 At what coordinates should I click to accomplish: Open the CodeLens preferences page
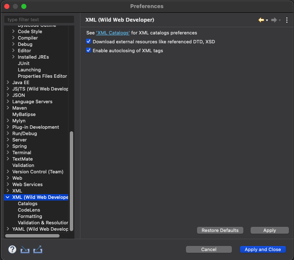29,210
